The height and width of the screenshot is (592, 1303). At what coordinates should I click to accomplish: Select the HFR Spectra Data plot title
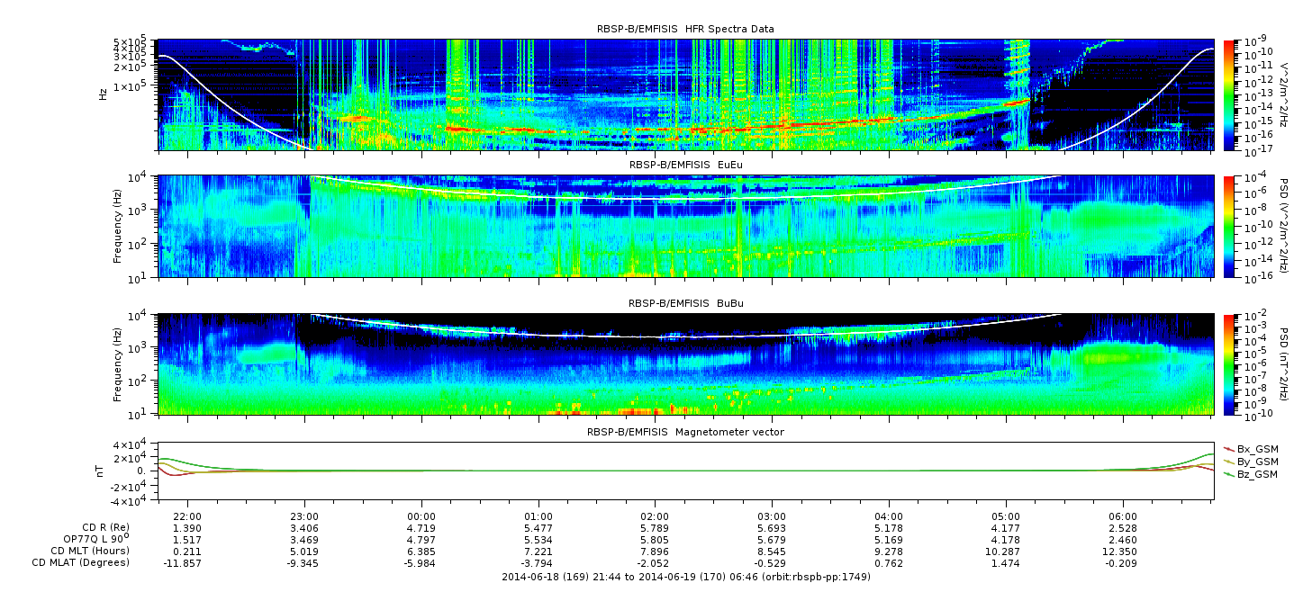click(x=685, y=29)
